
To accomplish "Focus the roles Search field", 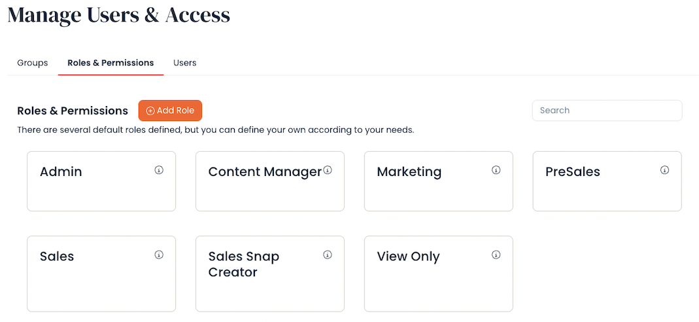I will point(607,111).
